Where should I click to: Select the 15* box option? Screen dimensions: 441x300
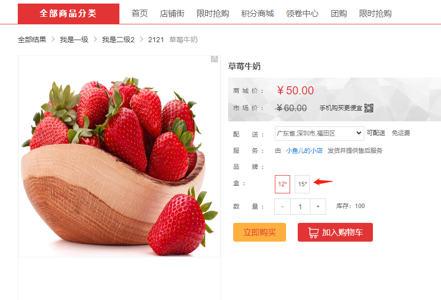(x=302, y=184)
